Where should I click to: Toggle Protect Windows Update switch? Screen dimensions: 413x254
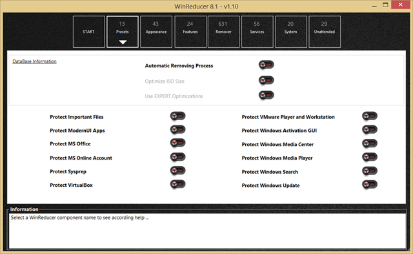(370, 184)
